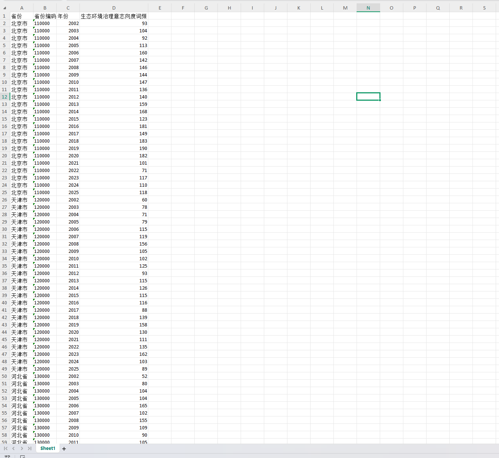Select column A header
Screen dimensions: 499x458
point(22,8)
